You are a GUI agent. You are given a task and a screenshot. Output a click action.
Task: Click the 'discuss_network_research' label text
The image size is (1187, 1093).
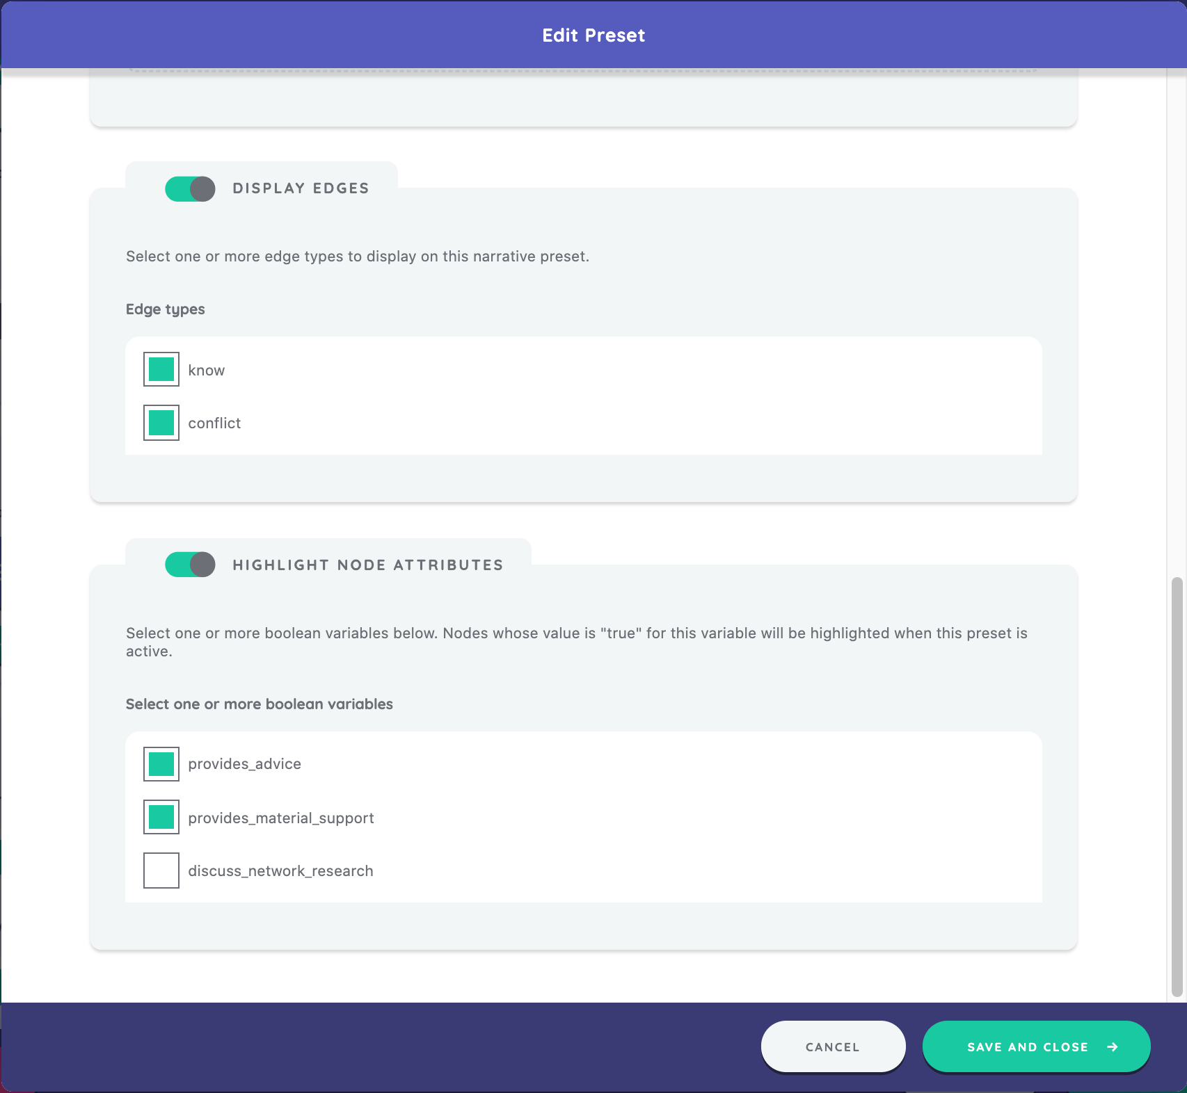[280, 871]
